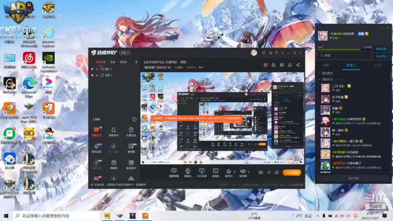
Task: Open the Internet Explorer desktop shortcut
Action: 48,37
